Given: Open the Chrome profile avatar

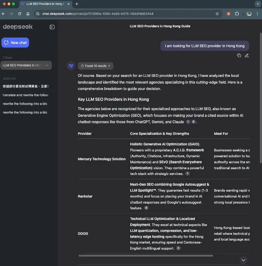Looking at the screenshot, I should [249, 14].
